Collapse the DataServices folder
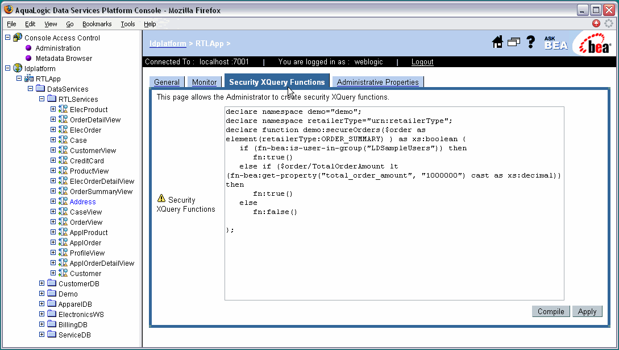This screenshot has width=619, height=350. [30, 88]
